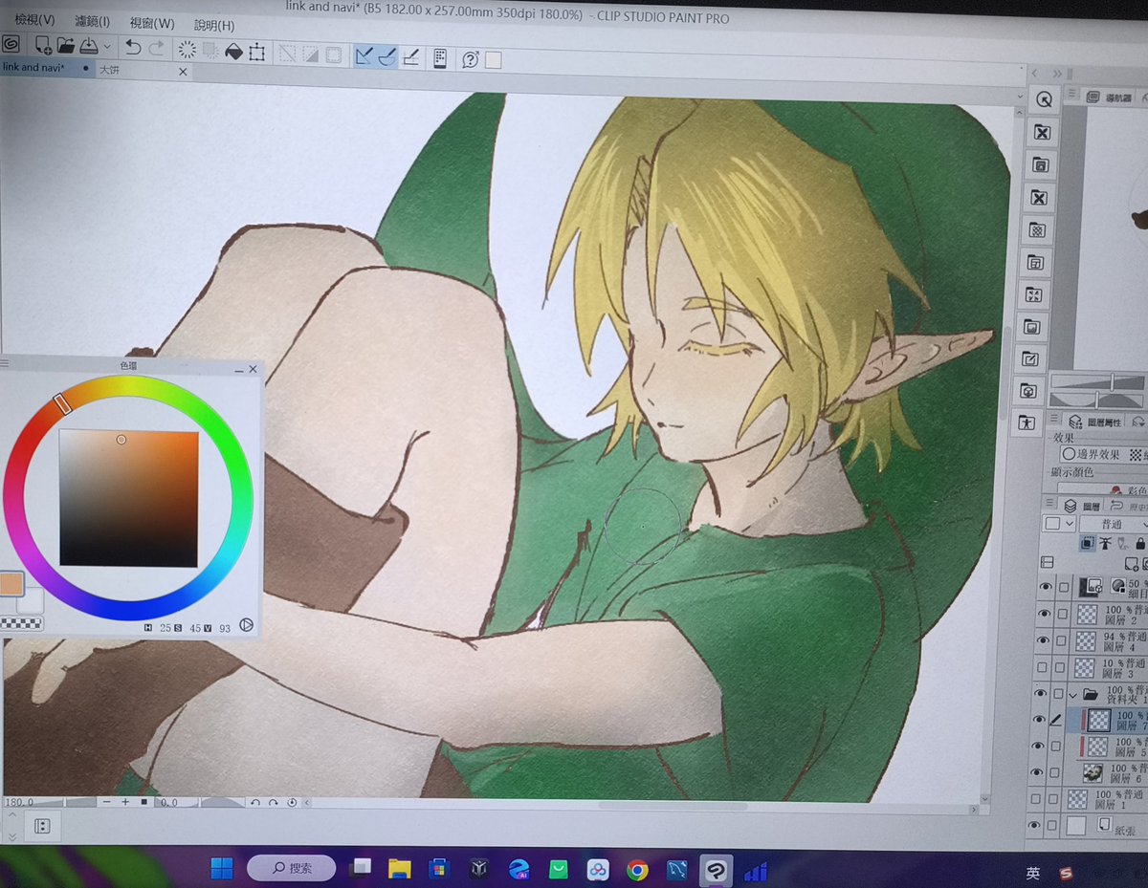The image size is (1148, 888).
Task: Open the 視窗(W) menu
Action: pos(152,23)
